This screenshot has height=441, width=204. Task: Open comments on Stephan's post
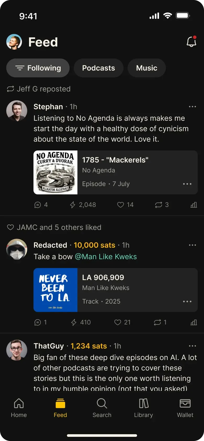[x=38, y=205]
